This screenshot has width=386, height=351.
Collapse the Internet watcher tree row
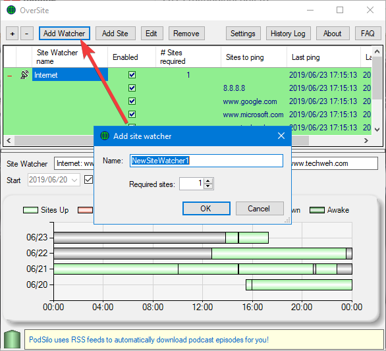pos(10,76)
